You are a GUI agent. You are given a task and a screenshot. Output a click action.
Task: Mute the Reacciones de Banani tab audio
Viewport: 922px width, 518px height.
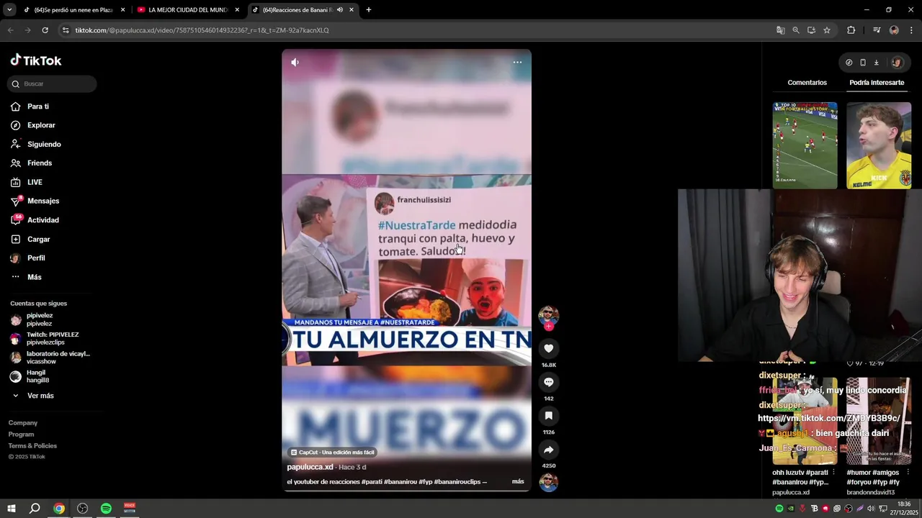340,10
